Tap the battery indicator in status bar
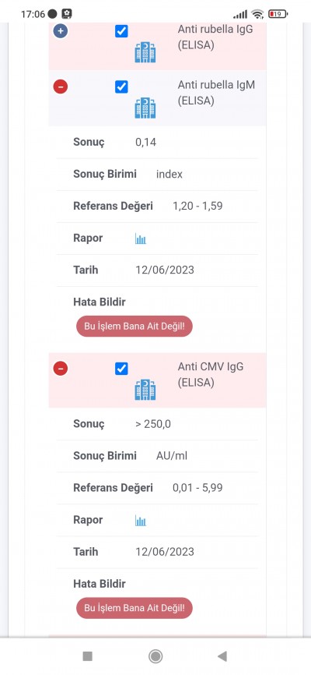 (x=278, y=14)
